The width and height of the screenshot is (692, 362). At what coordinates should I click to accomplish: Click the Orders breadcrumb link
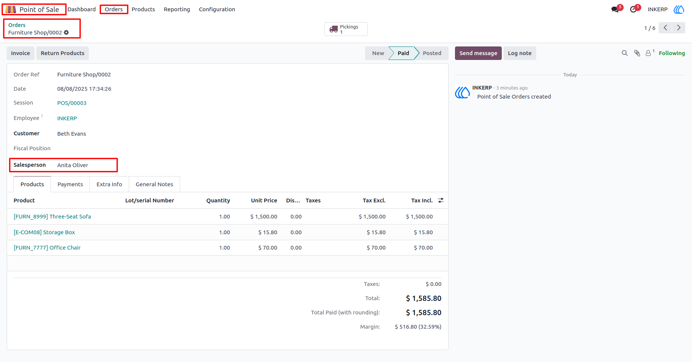click(17, 25)
